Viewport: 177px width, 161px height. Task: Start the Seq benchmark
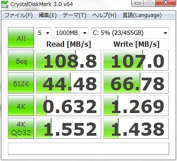(21, 60)
